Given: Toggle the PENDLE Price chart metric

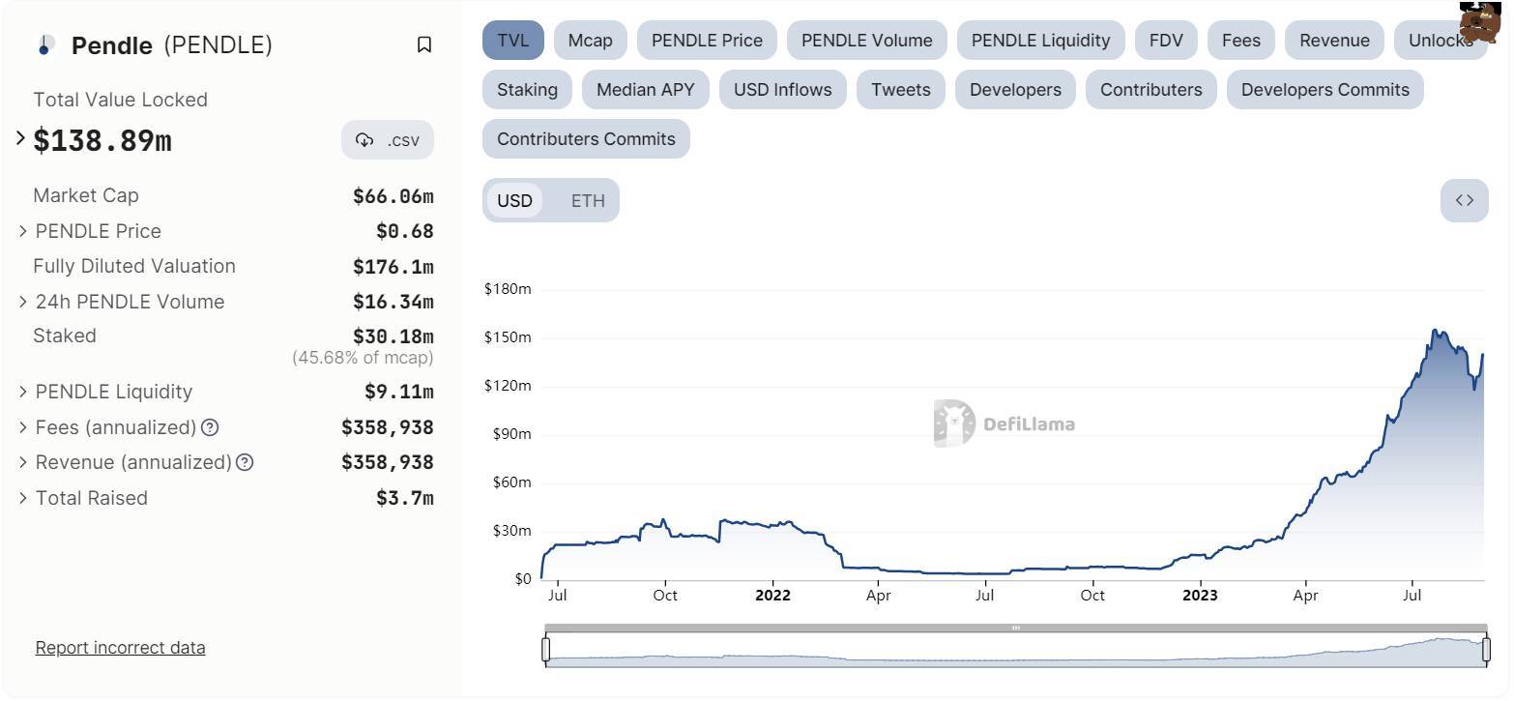Looking at the screenshot, I should (x=707, y=41).
